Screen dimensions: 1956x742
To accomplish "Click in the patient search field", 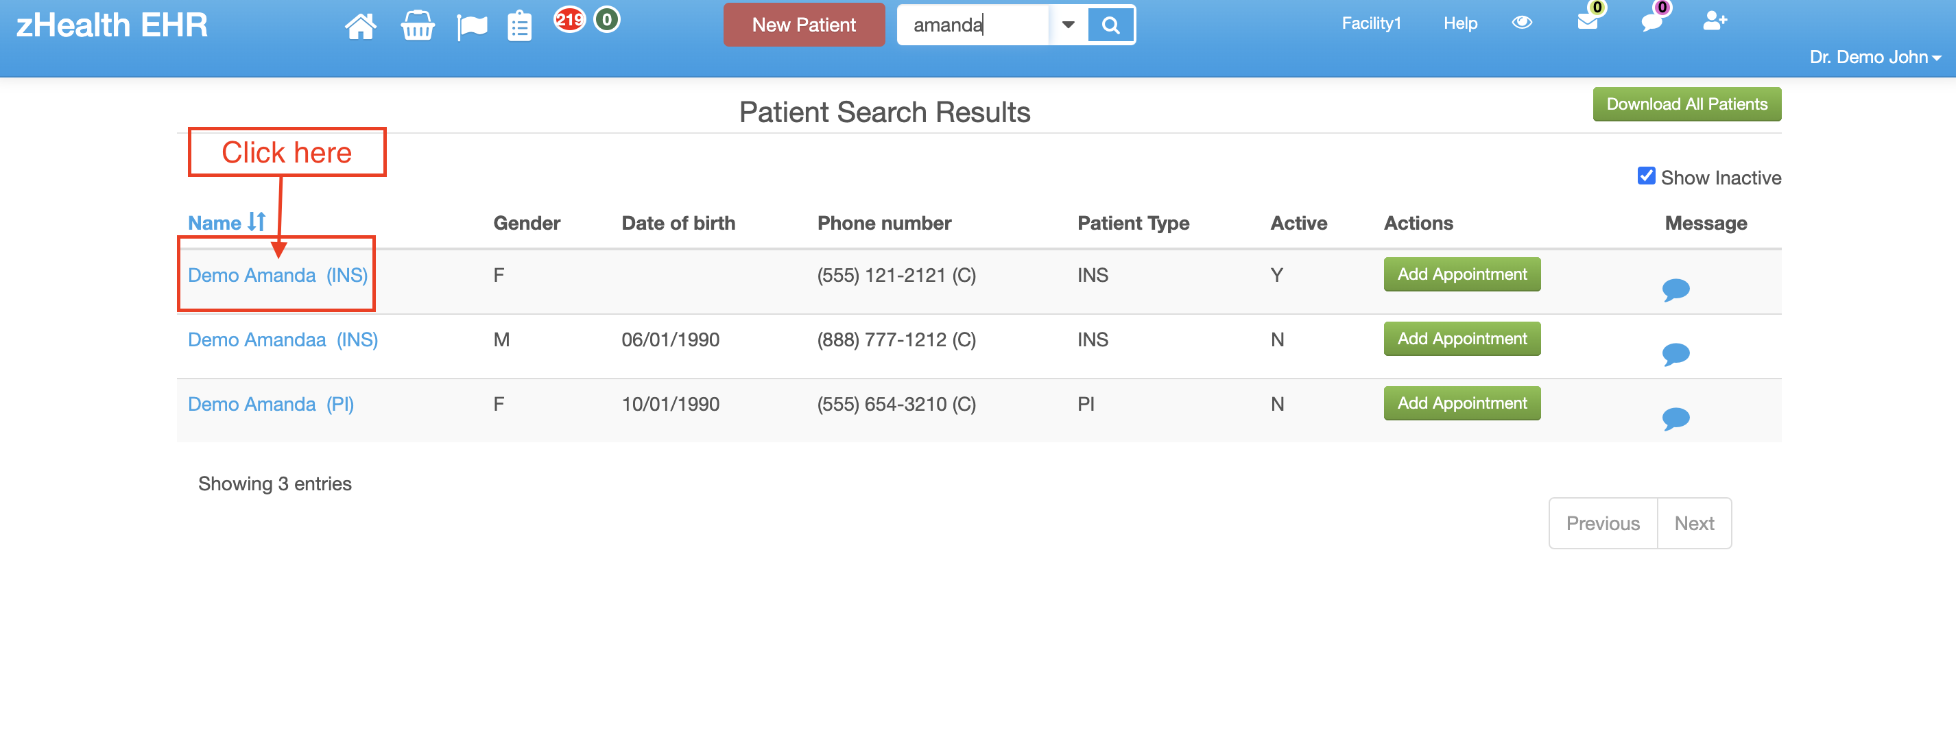I will (x=973, y=25).
